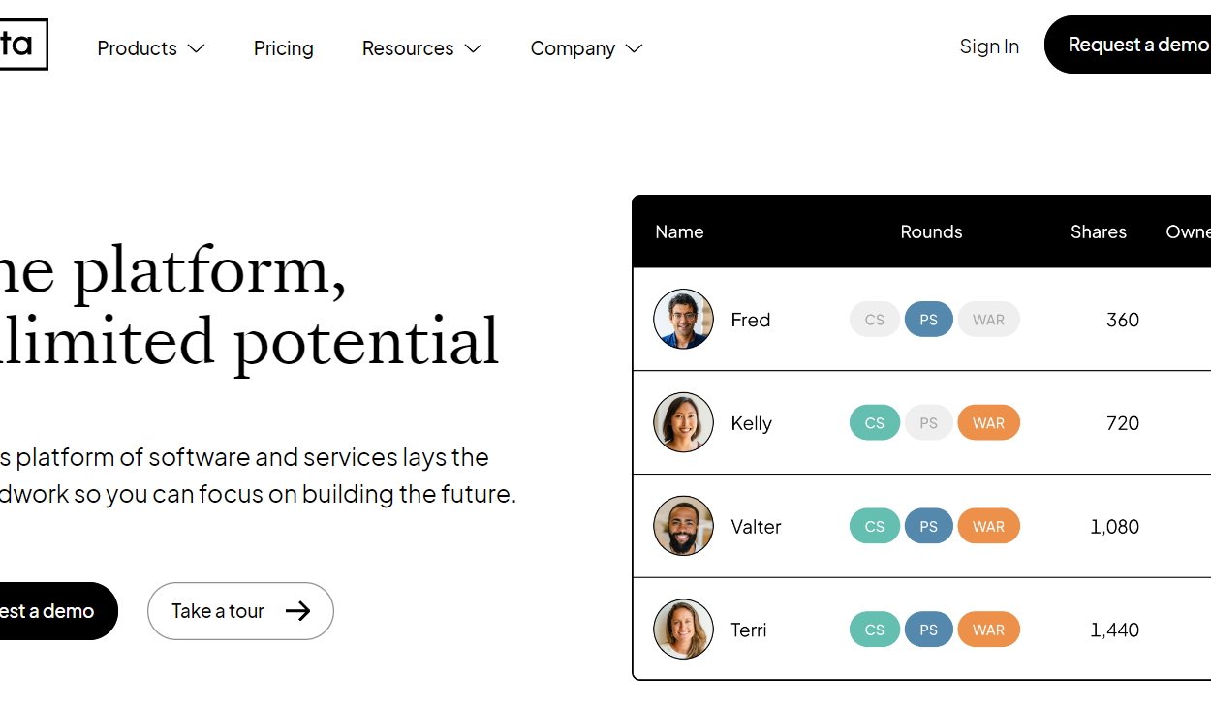1211x707 pixels.
Task: Toggle the WAR badge in Terri's row
Action: pos(989,629)
